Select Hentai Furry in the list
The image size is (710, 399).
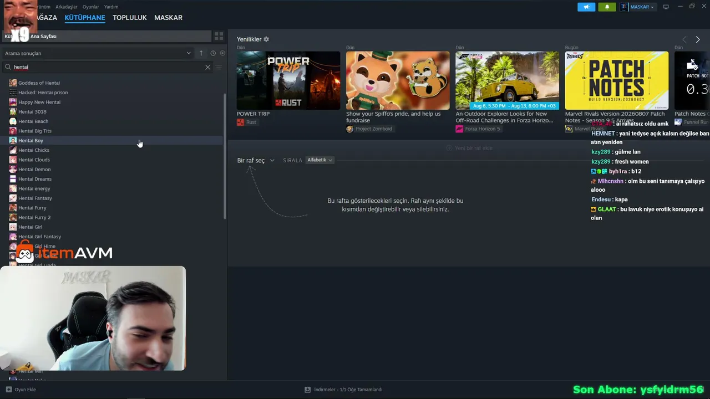click(x=111, y=208)
